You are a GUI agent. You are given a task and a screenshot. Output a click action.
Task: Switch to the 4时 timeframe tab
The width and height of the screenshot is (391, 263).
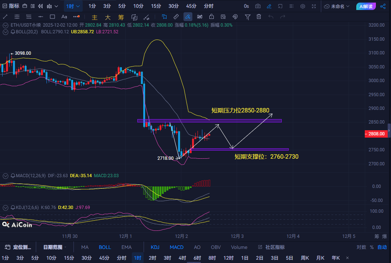(x=182, y=258)
